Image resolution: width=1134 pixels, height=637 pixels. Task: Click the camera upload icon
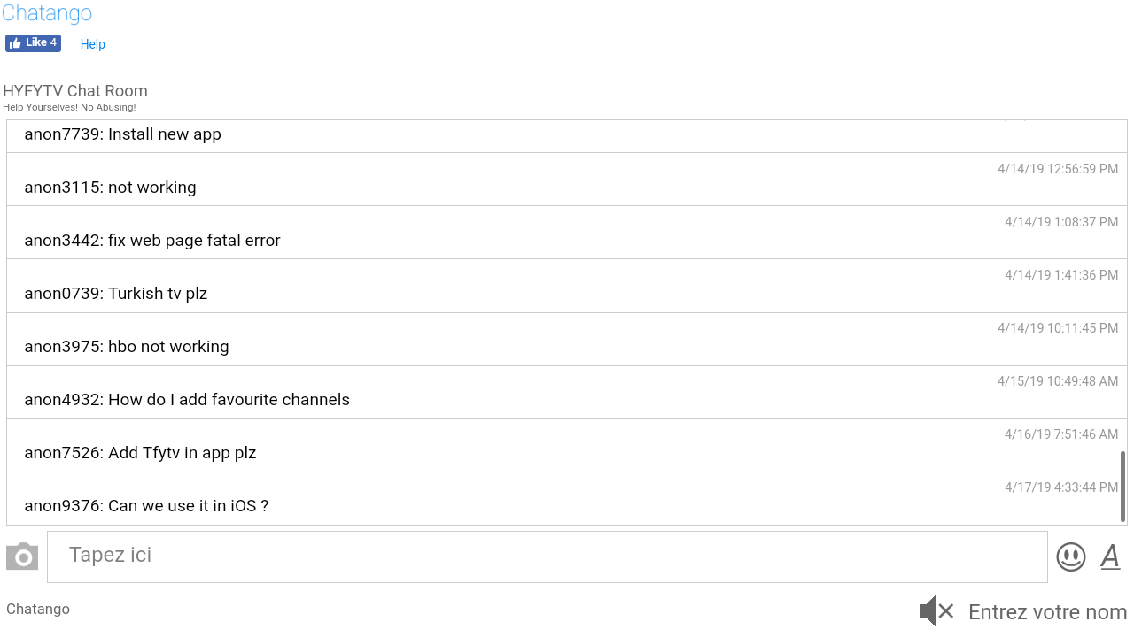tap(22, 556)
